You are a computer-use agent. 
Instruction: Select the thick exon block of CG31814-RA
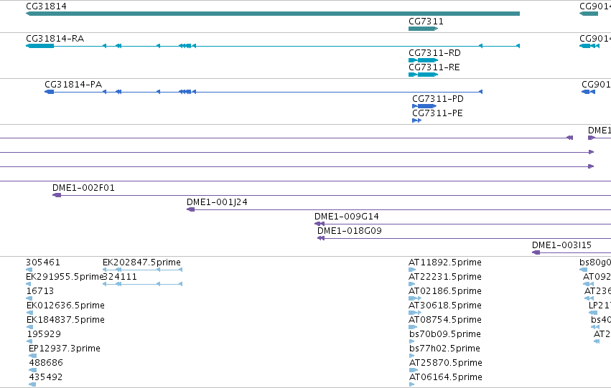40,46
